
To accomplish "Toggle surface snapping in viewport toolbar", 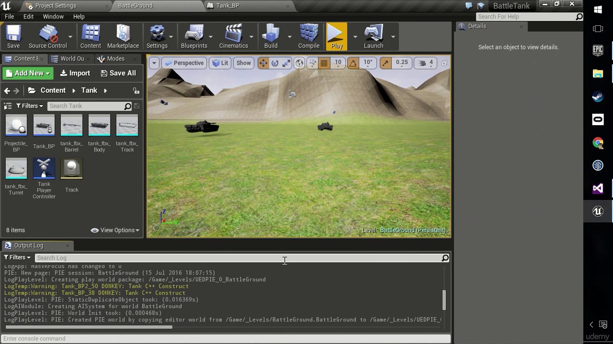I will (312, 63).
